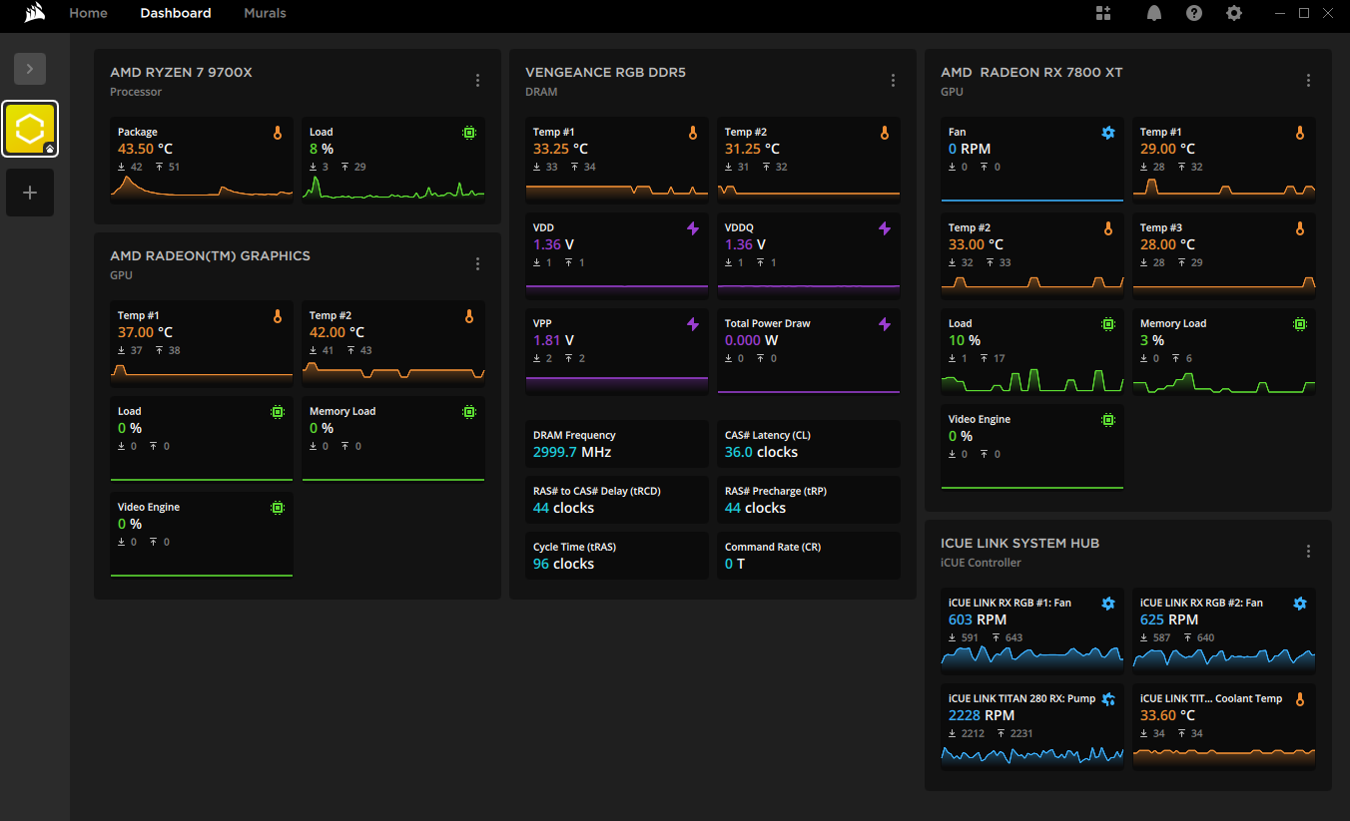This screenshot has width=1350, height=821.
Task: Click the VPP voltage bolt icon
Action: 693,324
